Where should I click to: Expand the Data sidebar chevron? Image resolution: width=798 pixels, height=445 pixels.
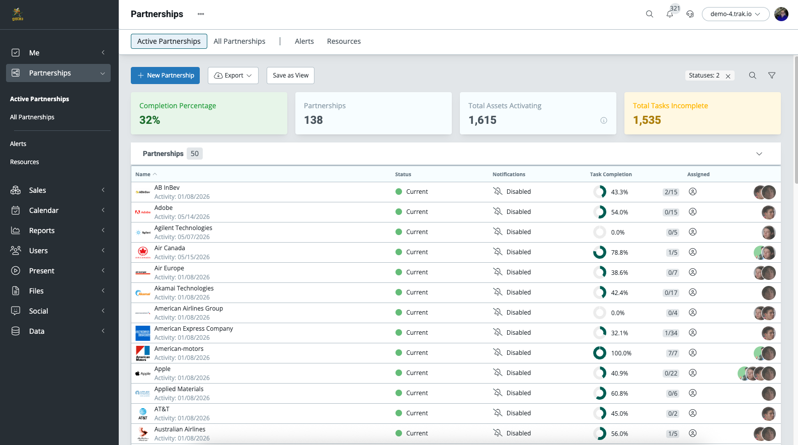[103, 331]
